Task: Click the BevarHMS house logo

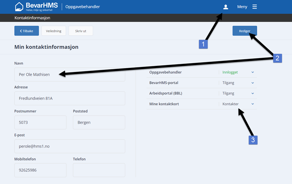Action: pos(19,7)
